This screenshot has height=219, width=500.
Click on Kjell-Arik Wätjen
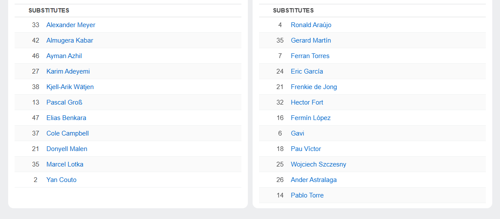coord(70,87)
